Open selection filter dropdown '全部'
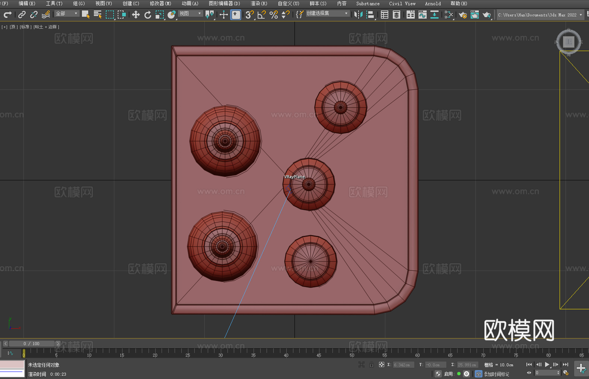This screenshot has height=379, width=589. pyautogui.click(x=67, y=13)
